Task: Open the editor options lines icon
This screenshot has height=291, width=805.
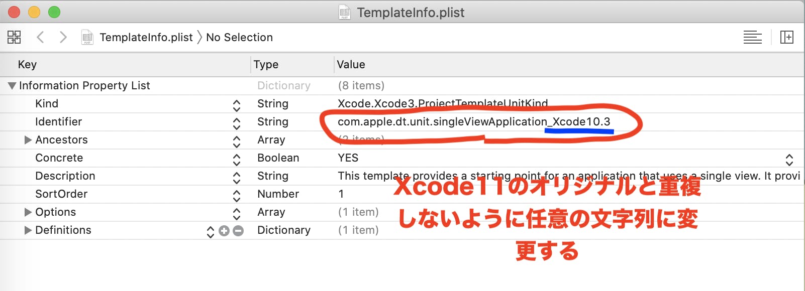Action: (752, 37)
